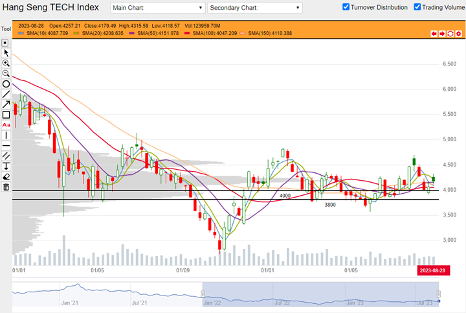Refresh the chart with the reload icon

(x=450, y=34)
